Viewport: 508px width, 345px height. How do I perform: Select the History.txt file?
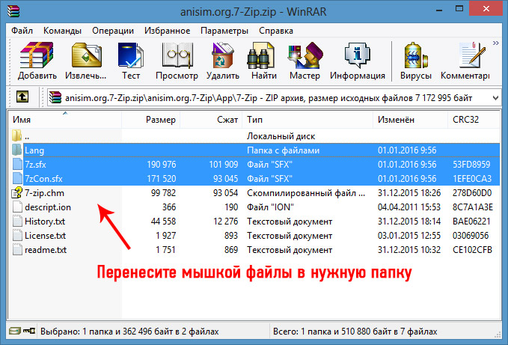pyautogui.click(x=45, y=222)
